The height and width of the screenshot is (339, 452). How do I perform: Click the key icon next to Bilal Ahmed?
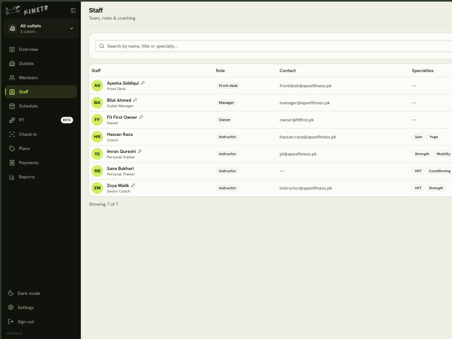(x=135, y=100)
